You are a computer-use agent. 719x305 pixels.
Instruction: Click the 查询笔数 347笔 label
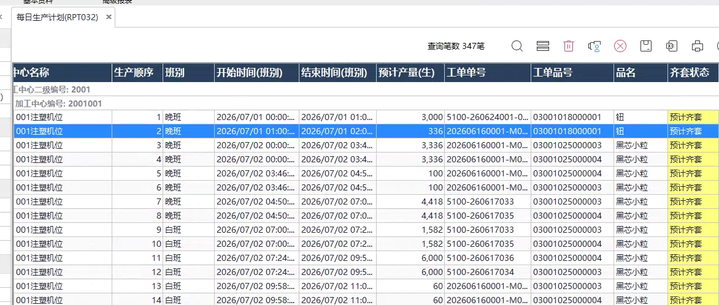pyautogui.click(x=456, y=46)
